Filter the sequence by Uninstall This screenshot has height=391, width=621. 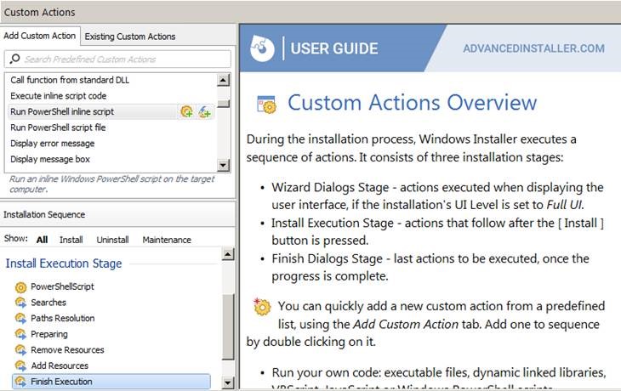click(x=112, y=240)
